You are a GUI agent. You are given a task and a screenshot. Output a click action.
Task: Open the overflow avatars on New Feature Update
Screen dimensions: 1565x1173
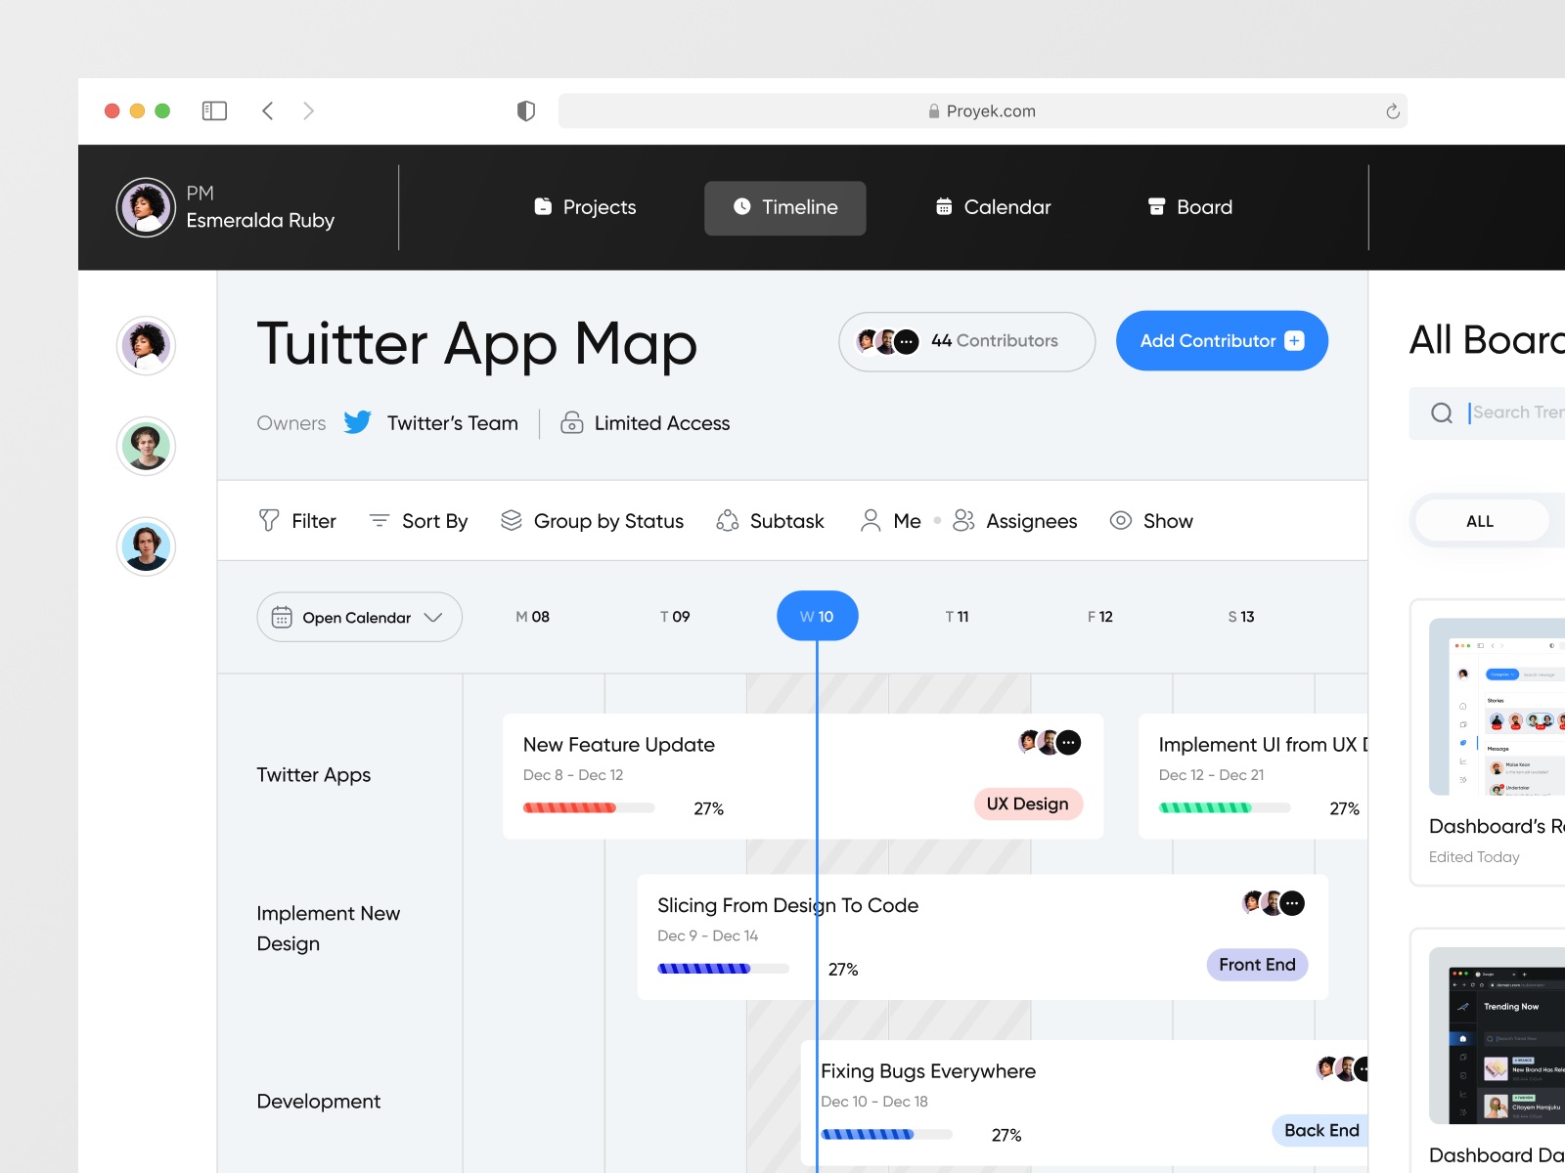pyautogui.click(x=1068, y=743)
